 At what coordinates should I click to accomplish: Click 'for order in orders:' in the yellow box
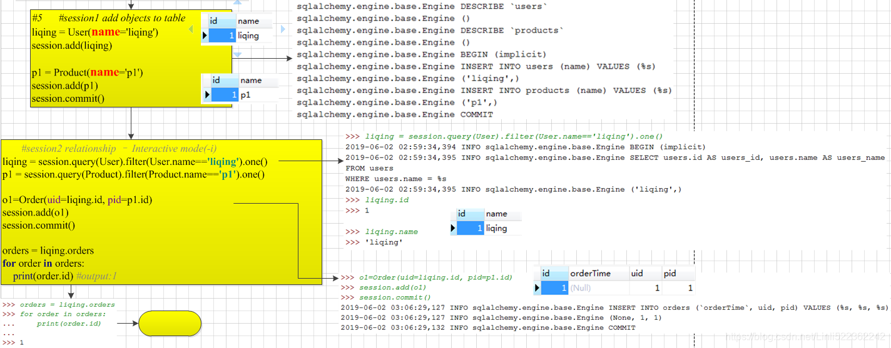coord(43,263)
